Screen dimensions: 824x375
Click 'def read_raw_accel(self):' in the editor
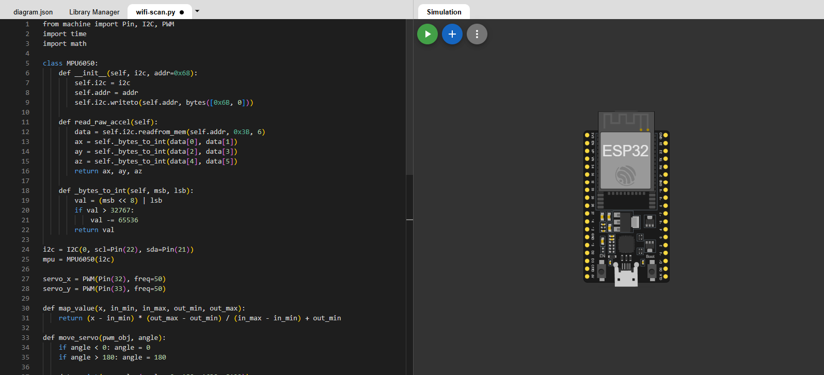(x=108, y=122)
